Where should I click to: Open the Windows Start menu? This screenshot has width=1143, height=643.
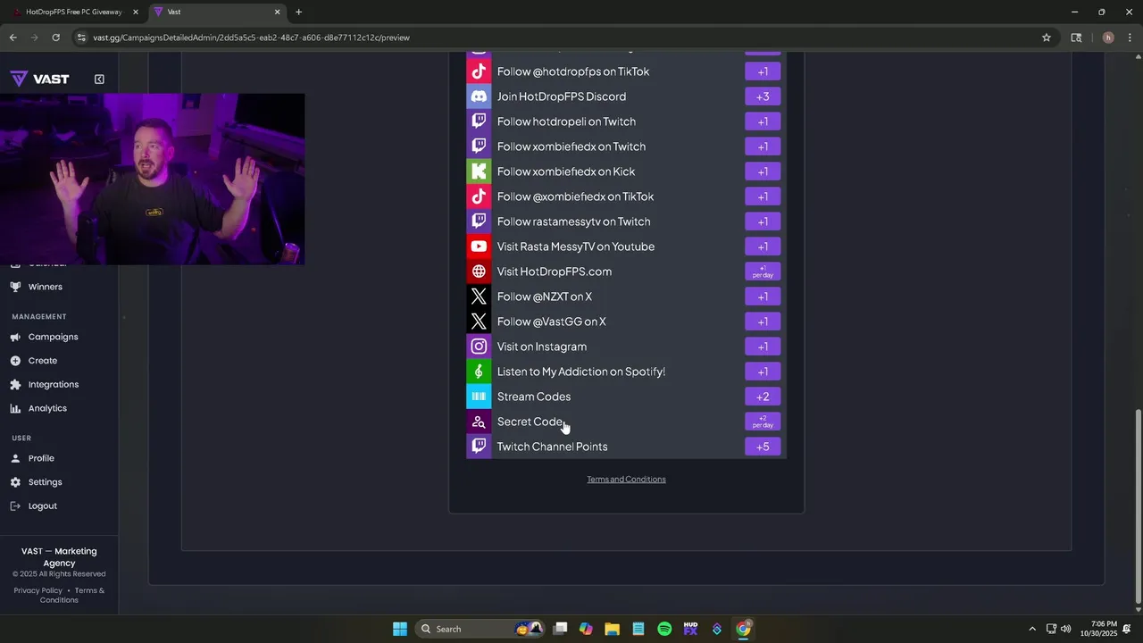click(x=400, y=629)
